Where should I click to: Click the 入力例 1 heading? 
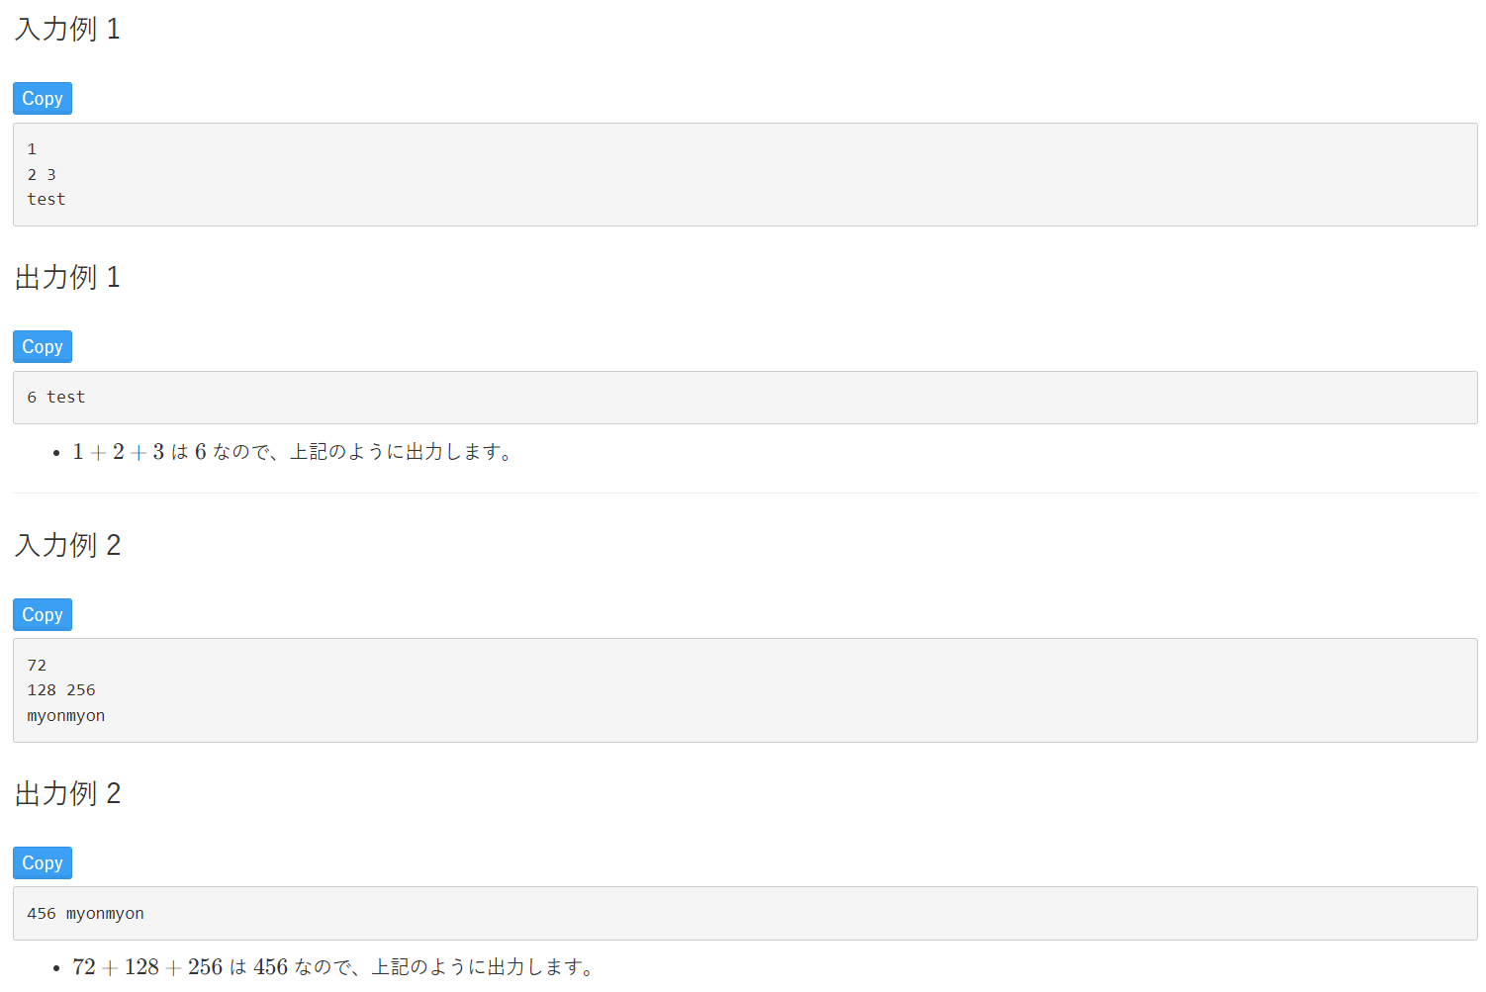pyautogui.click(x=67, y=30)
